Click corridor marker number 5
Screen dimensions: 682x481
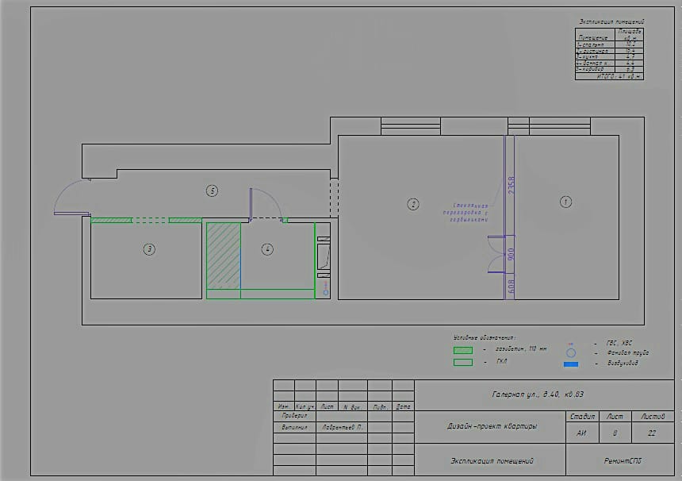click(x=212, y=190)
